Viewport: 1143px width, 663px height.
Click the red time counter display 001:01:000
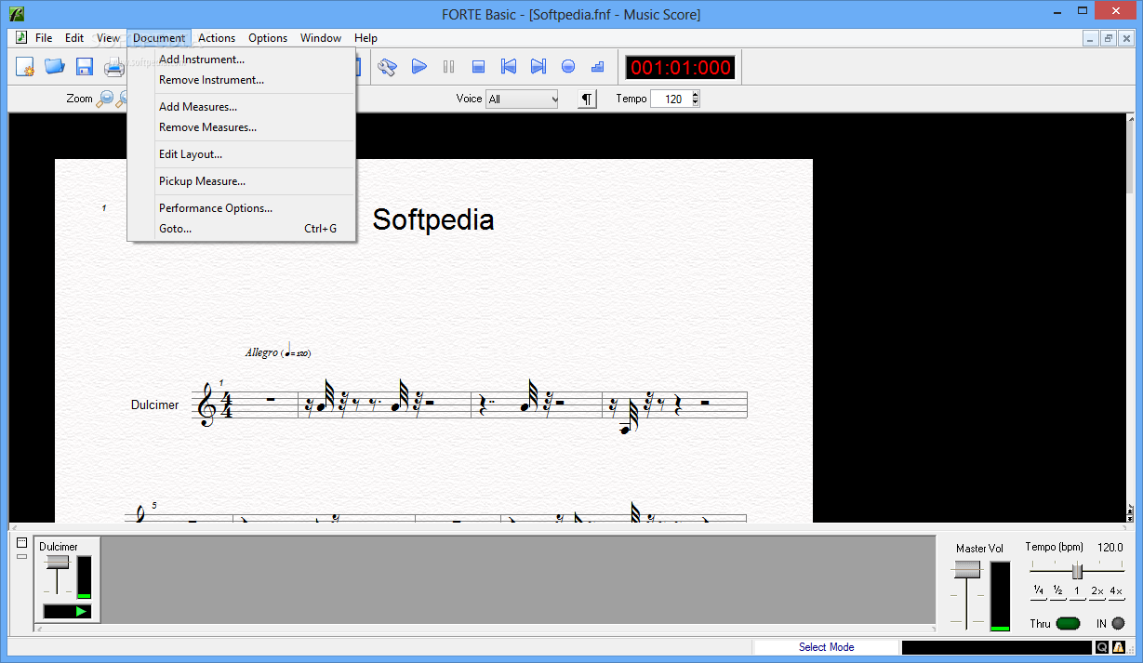[x=681, y=67]
